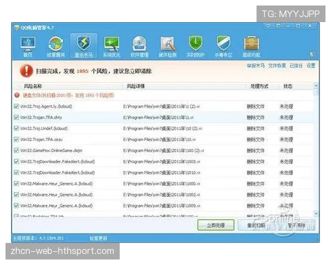Uncheck Win32.Troj.Undef.(kcloud) checkbox

16,128
